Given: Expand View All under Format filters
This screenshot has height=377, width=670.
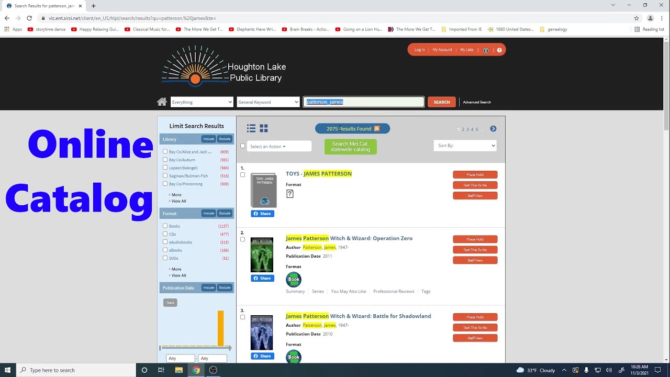Looking at the screenshot, I should (x=178, y=275).
